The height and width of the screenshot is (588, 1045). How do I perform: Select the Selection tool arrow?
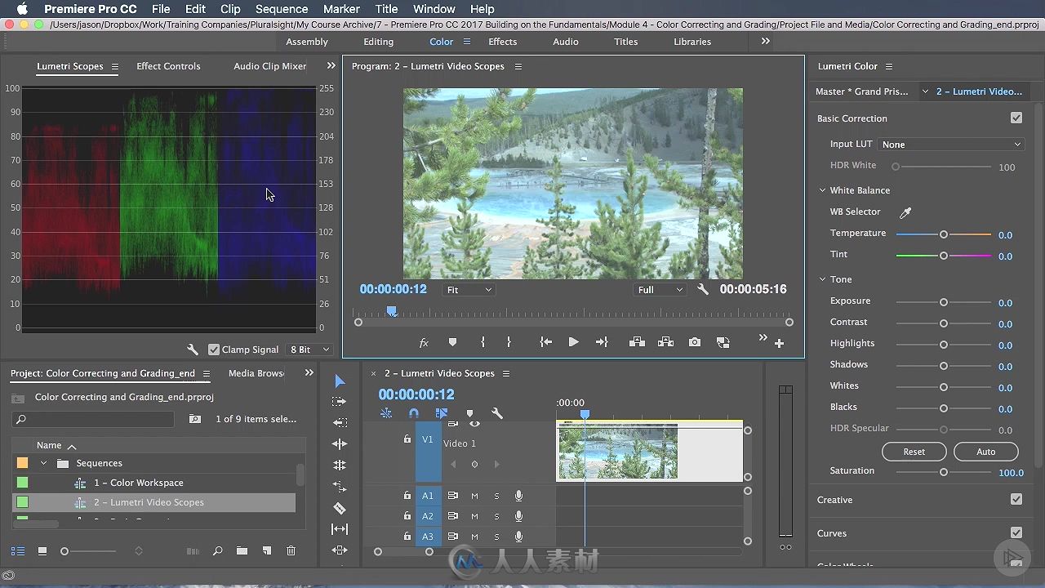(340, 381)
